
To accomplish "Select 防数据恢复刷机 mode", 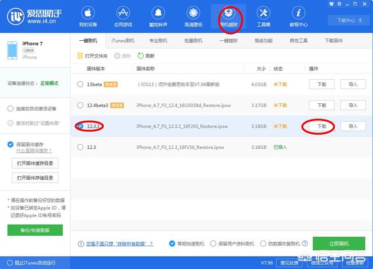I will (263, 243).
